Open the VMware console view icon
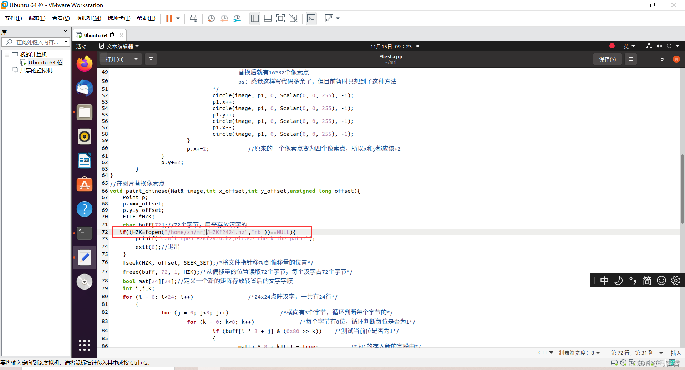The image size is (685, 370). pos(311,18)
